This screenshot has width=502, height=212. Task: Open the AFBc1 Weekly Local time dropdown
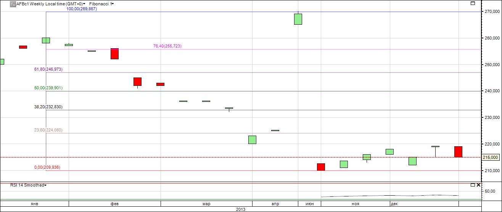[x=51, y=4]
